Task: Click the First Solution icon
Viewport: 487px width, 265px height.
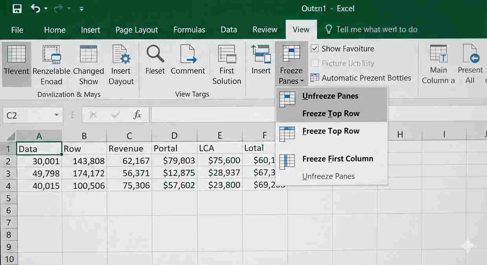Action: (227, 54)
